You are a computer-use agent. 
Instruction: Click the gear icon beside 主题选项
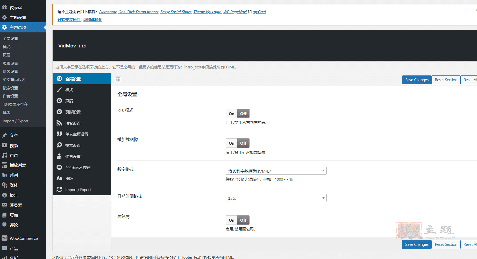tap(4, 27)
